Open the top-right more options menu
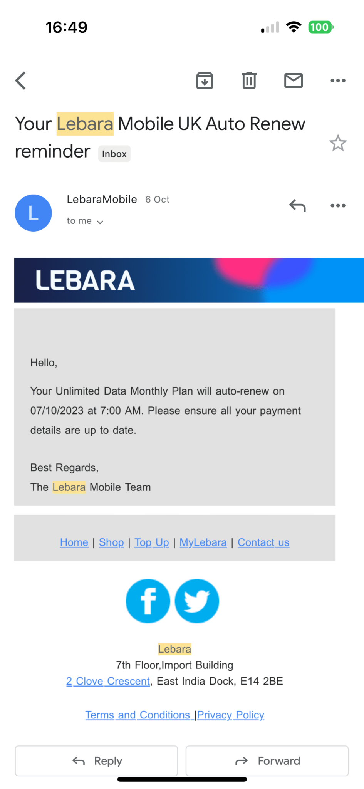 (x=338, y=81)
